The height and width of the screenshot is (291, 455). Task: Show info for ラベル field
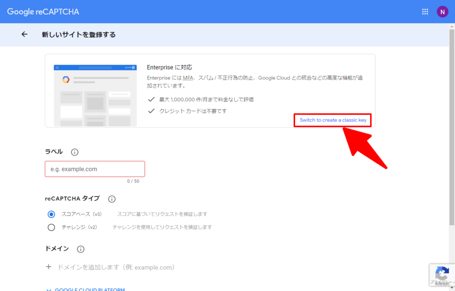(75, 152)
